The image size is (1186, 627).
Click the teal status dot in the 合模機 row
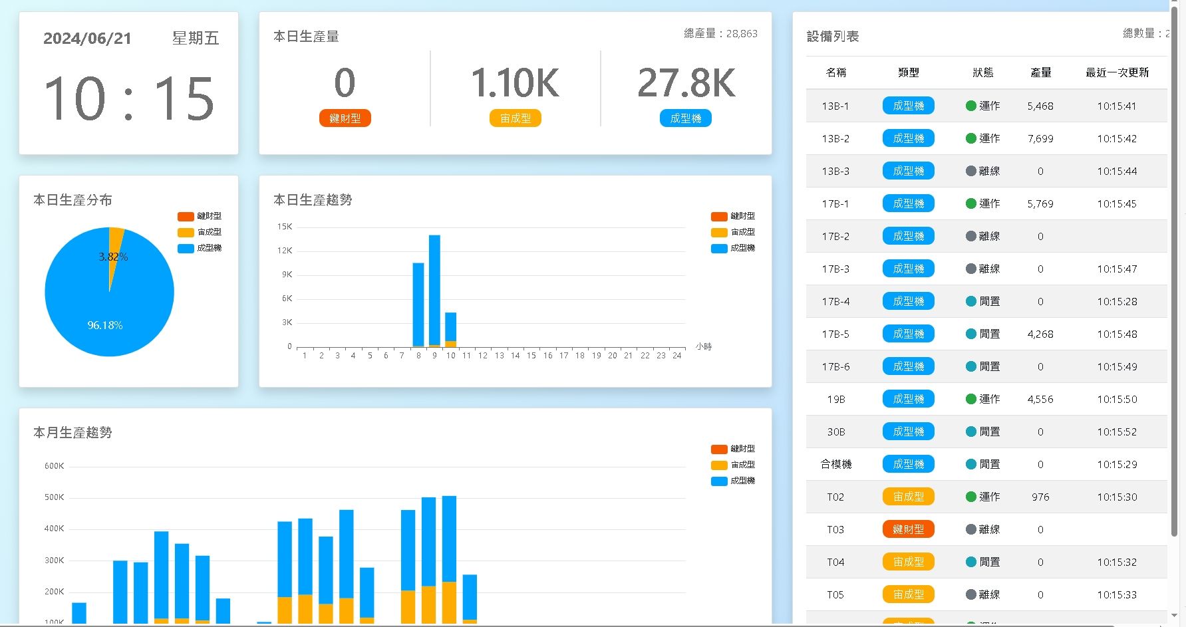971,464
